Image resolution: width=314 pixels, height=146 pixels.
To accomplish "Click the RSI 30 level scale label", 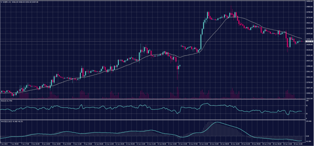I will 307,113.
